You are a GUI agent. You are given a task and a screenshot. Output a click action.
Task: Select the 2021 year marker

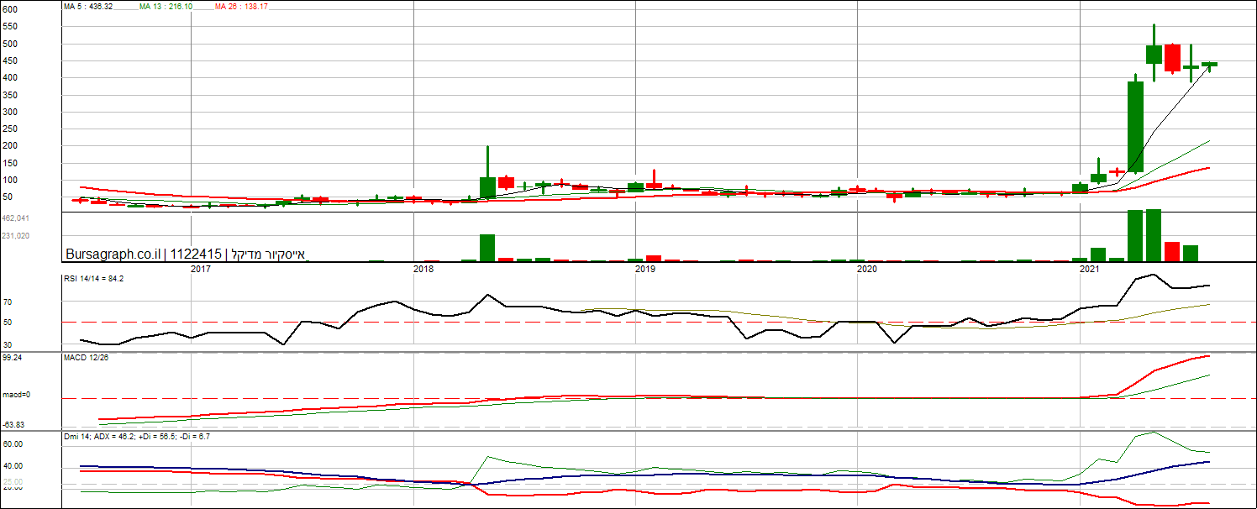pos(1089,269)
